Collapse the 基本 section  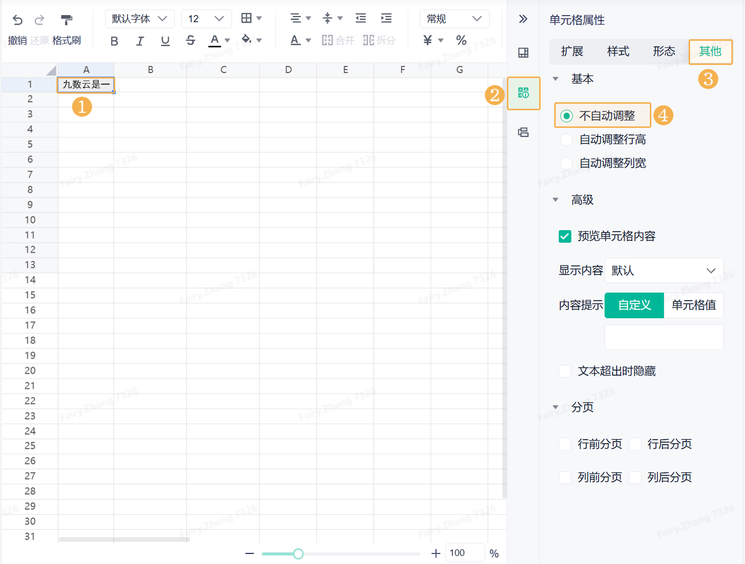click(x=556, y=79)
